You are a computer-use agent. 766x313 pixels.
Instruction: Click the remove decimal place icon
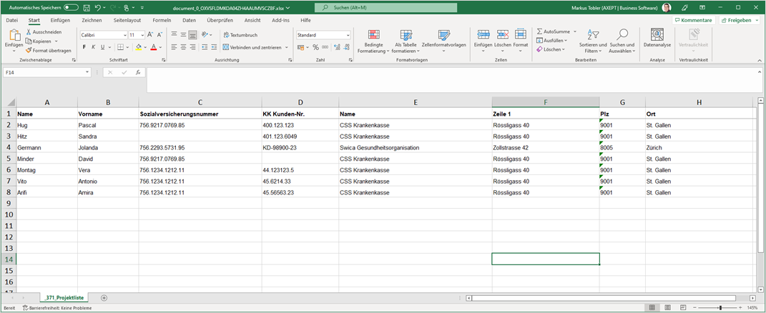coord(347,47)
